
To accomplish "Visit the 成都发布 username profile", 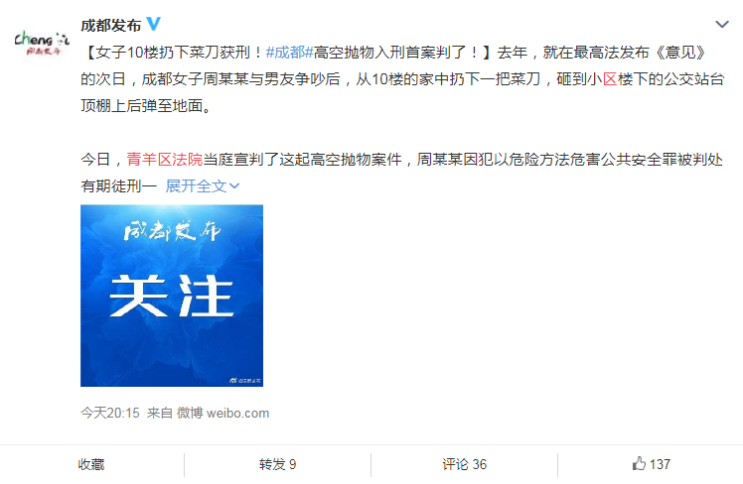I will pyautogui.click(x=111, y=25).
